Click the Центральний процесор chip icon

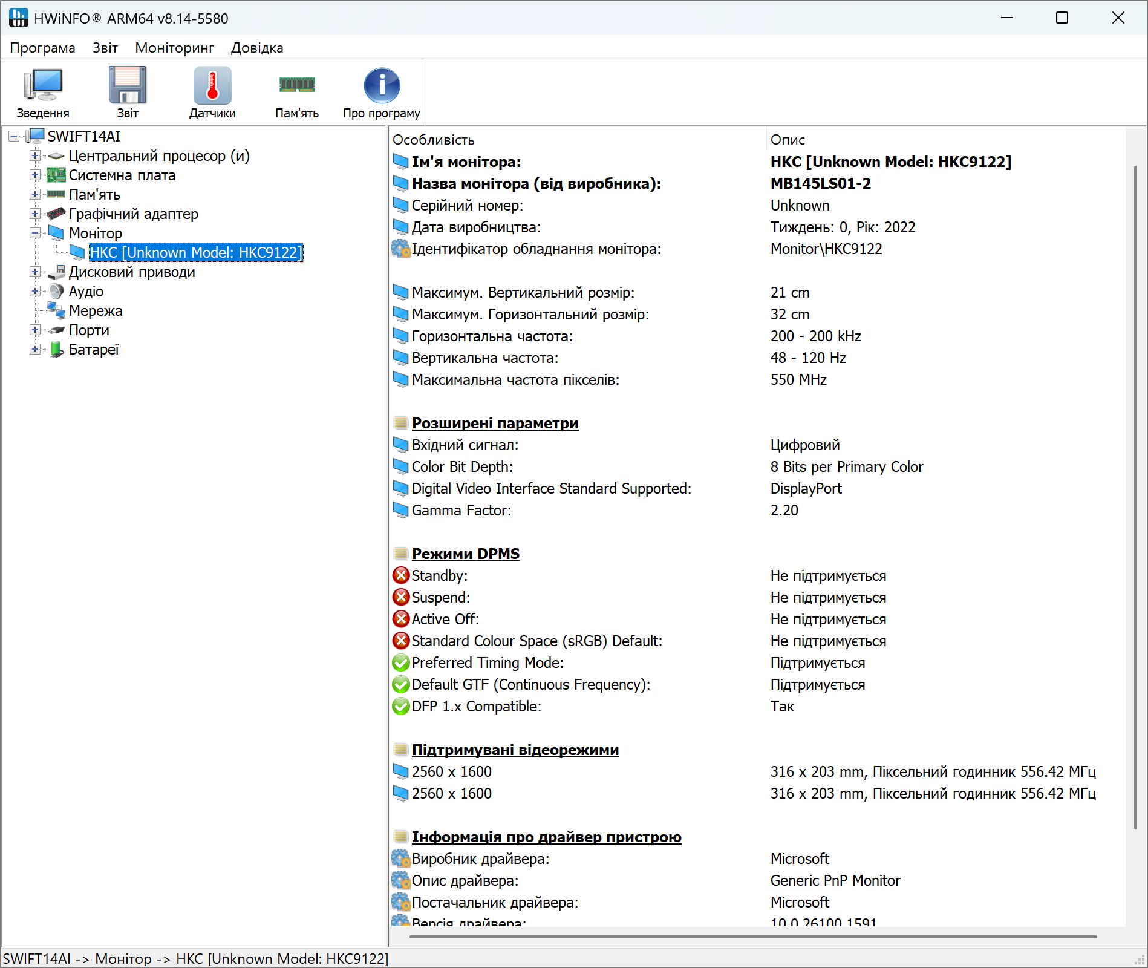click(x=56, y=156)
